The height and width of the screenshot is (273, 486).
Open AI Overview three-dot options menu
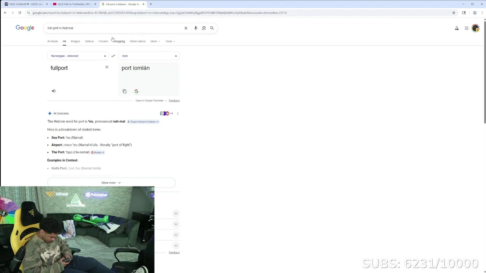(177, 113)
